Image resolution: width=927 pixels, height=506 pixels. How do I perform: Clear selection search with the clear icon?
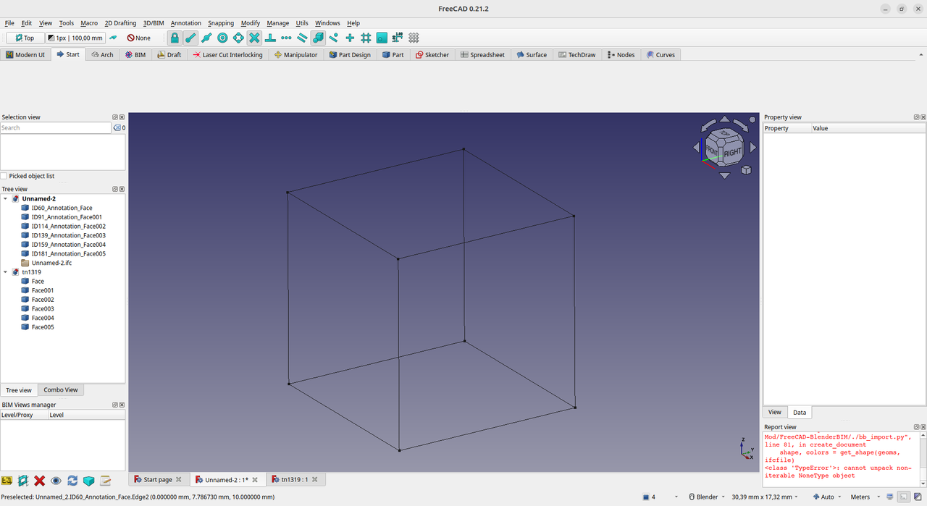(x=117, y=127)
